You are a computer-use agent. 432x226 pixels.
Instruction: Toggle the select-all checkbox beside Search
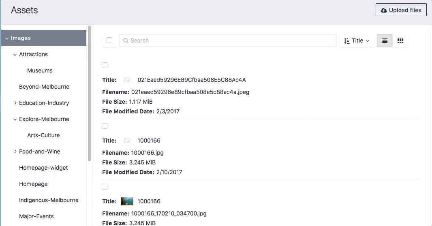[x=109, y=40]
